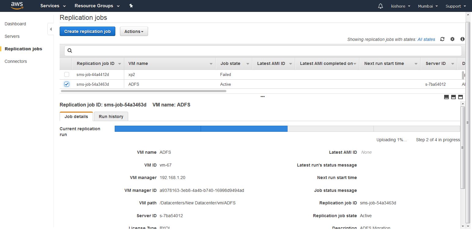Open Connectors in the sidebar
This screenshot has height=230, width=472.
point(16,61)
